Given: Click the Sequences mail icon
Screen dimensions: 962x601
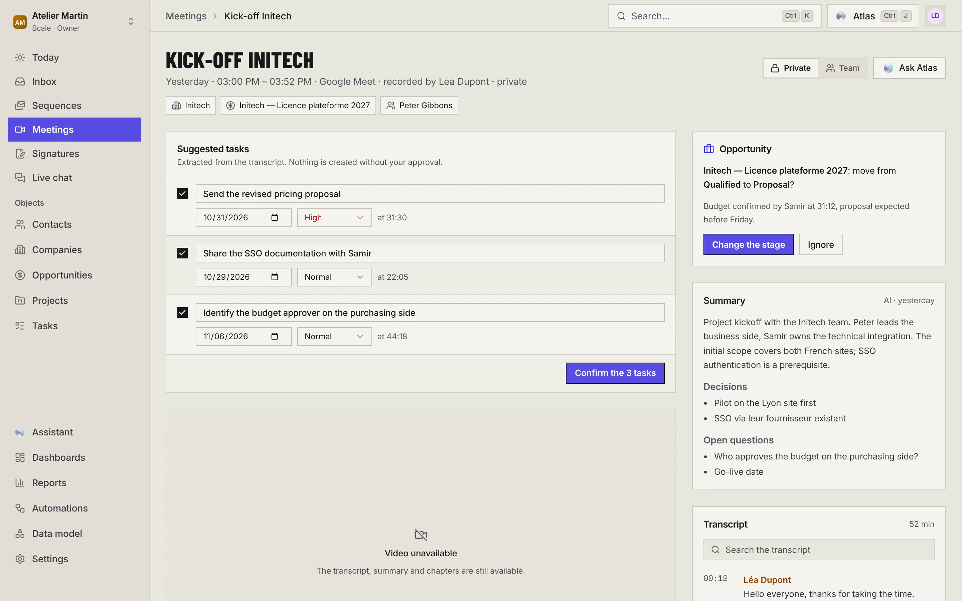Looking at the screenshot, I should click(20, 105).
